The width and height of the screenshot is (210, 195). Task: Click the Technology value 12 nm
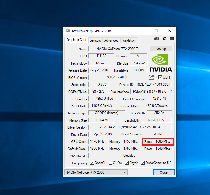click(x=99, y=63)
